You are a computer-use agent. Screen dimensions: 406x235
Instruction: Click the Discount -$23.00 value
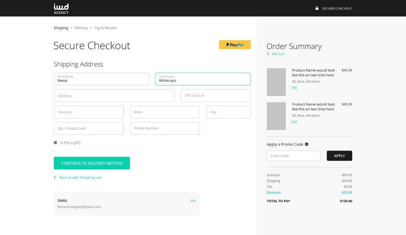(347, 192)
